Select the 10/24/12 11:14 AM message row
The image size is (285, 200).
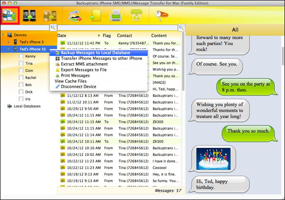(x=120, y=135)
